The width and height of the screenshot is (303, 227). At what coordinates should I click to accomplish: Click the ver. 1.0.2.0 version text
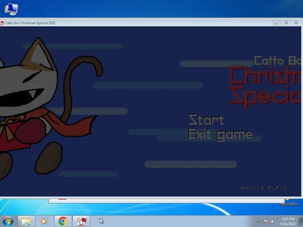coord(264,187)
